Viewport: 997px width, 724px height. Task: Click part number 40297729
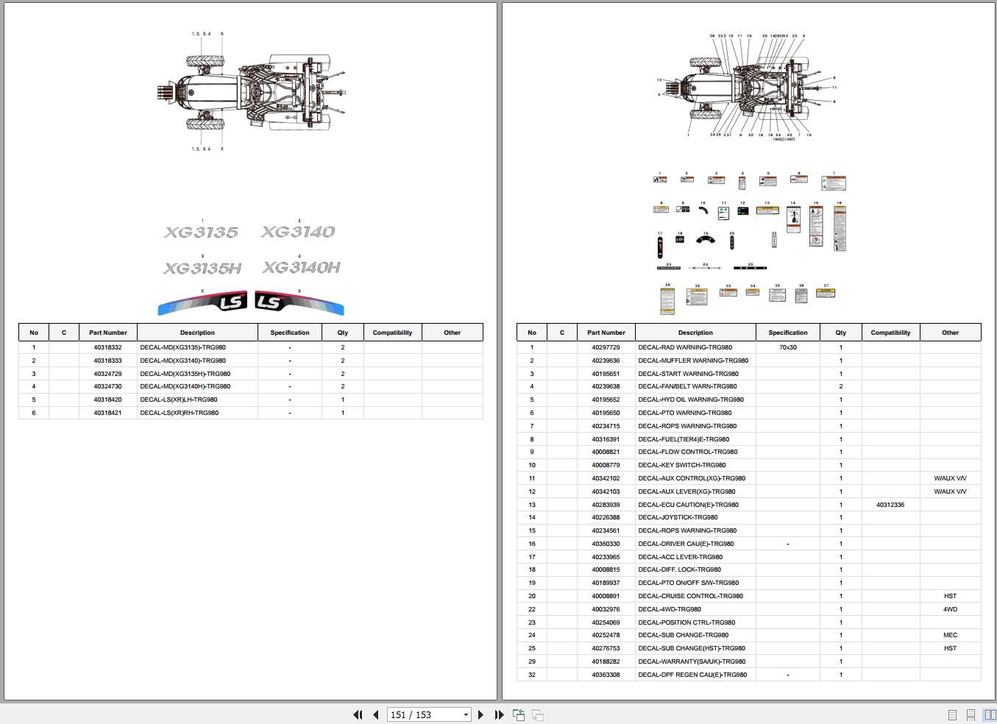606,347
